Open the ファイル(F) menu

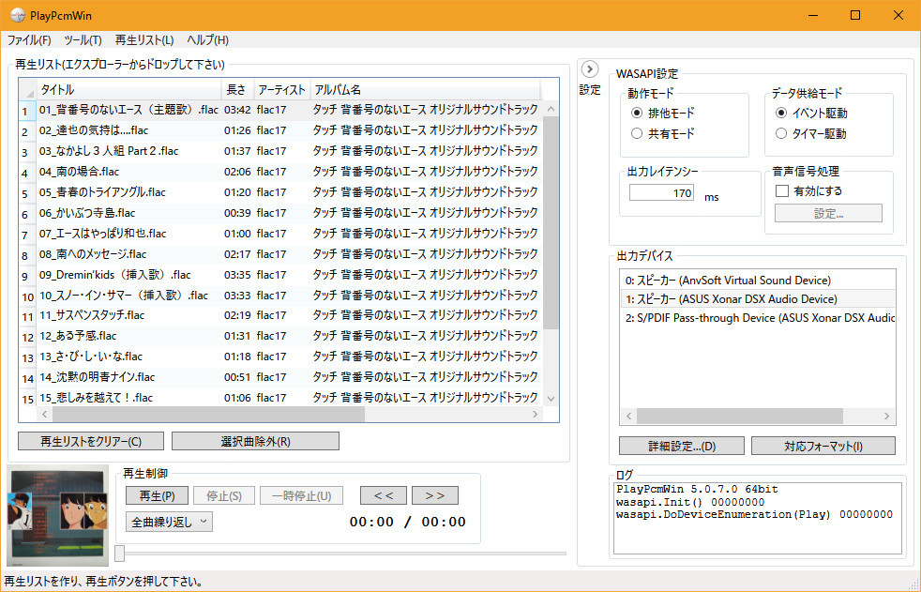pos(29,40)
